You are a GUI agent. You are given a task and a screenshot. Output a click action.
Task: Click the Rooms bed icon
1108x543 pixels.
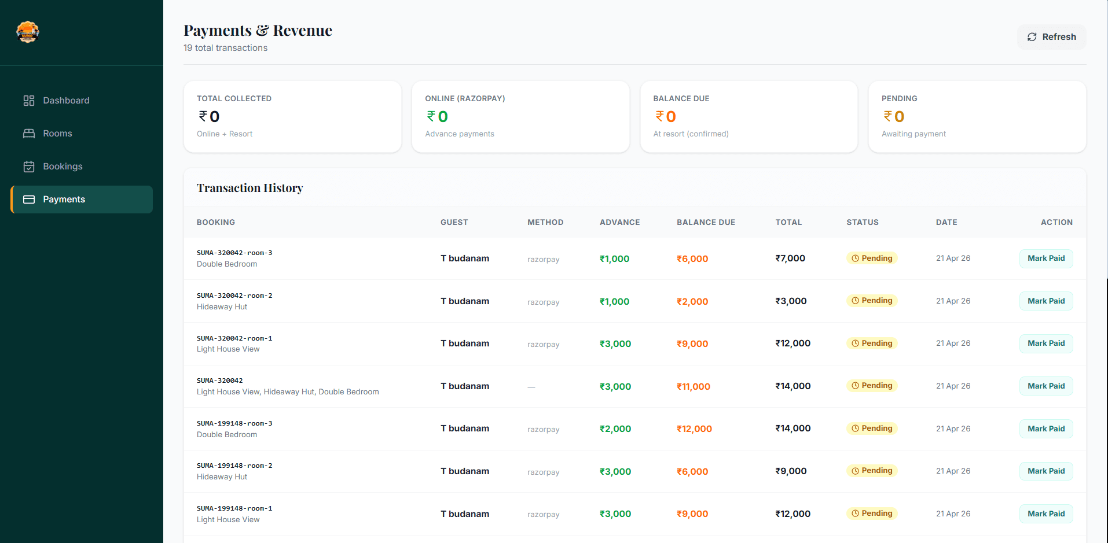(x=29, y=134)
